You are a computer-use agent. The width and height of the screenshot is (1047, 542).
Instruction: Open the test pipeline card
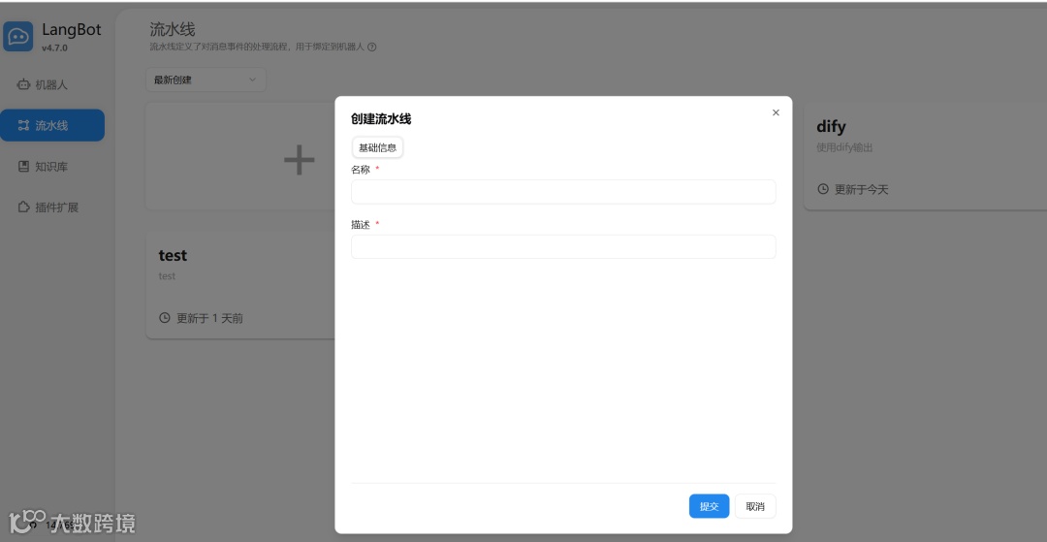240,285
